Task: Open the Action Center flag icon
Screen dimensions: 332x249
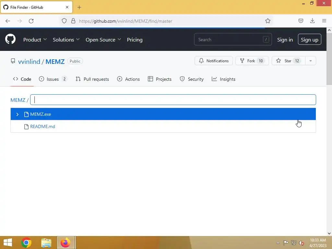Action: tap(286, 243)
